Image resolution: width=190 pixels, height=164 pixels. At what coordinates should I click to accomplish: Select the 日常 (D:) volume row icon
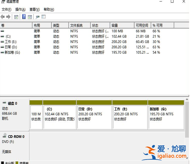(x=2, y=47)
